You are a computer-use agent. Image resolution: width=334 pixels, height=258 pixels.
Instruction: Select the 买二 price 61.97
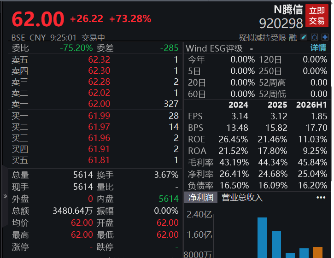pos(99,127)
